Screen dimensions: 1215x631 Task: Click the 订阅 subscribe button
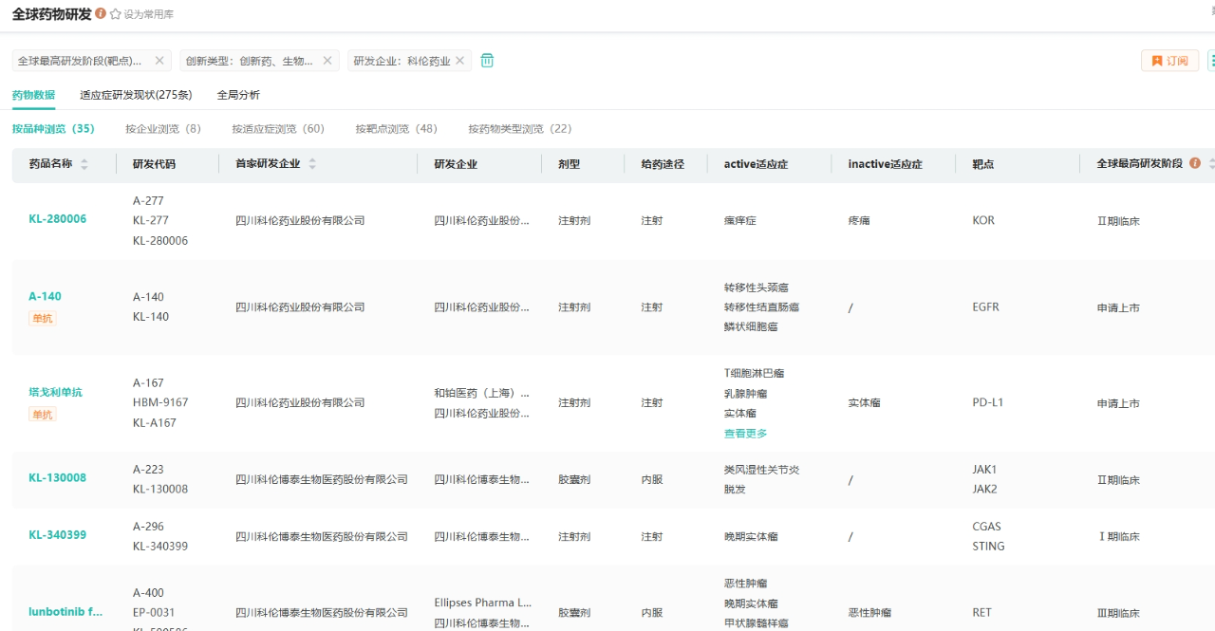[x=1169, y=61]
